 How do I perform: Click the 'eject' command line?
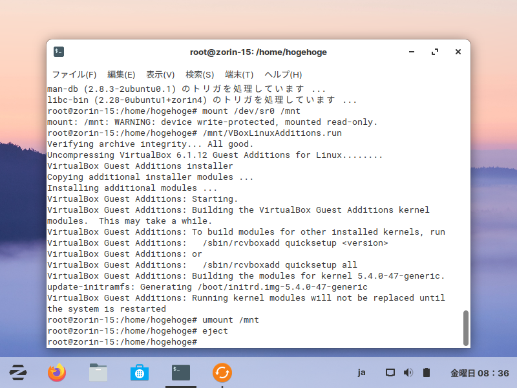(138, 331)
